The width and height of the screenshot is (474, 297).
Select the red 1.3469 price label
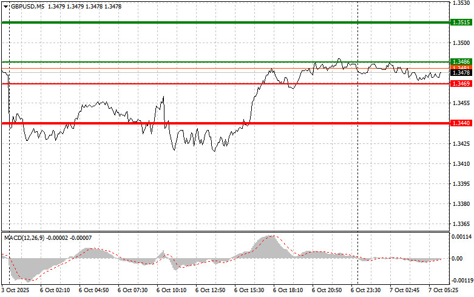pos(461,83)
